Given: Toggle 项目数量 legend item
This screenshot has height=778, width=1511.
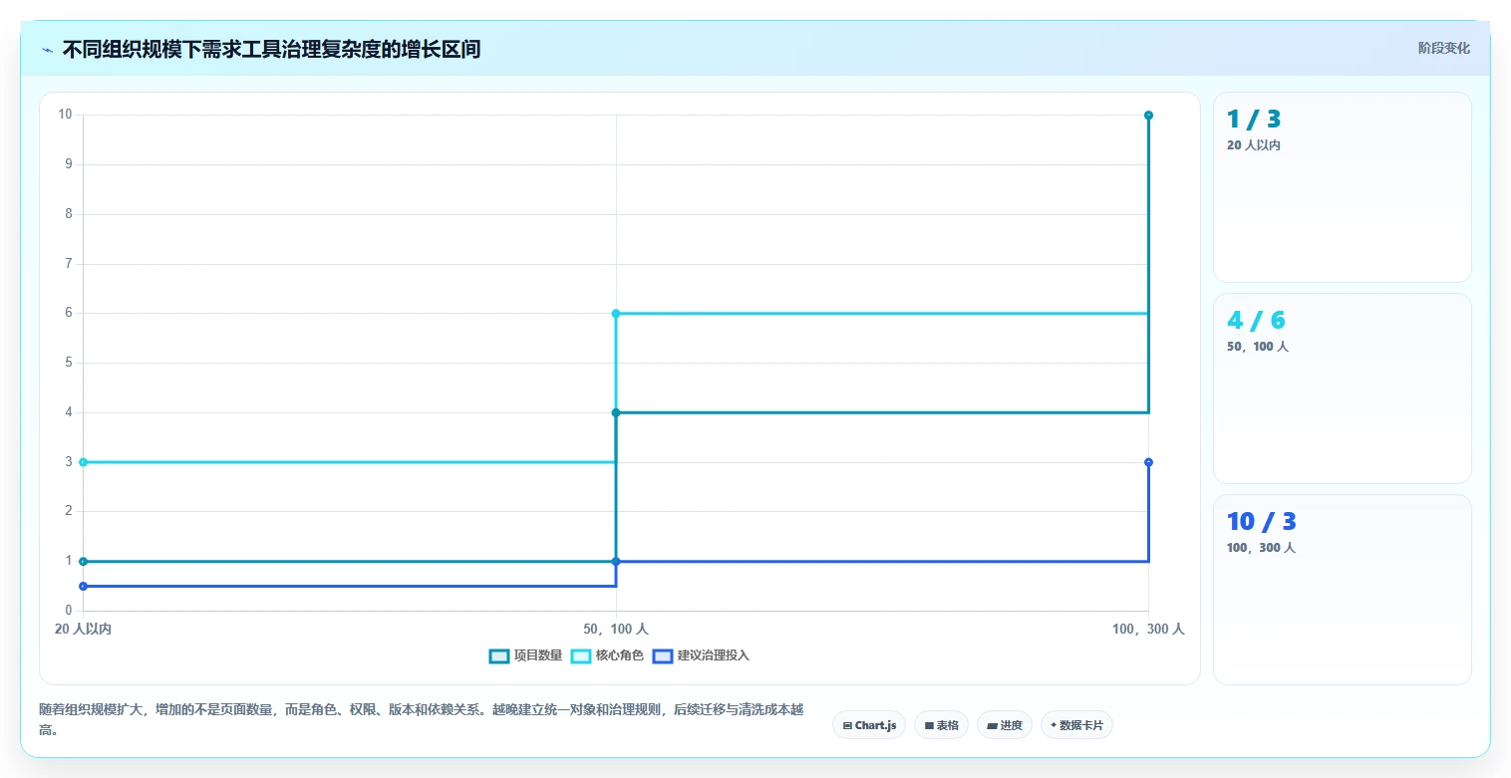Looking at the screenshot, I should (x=525, y=655).
